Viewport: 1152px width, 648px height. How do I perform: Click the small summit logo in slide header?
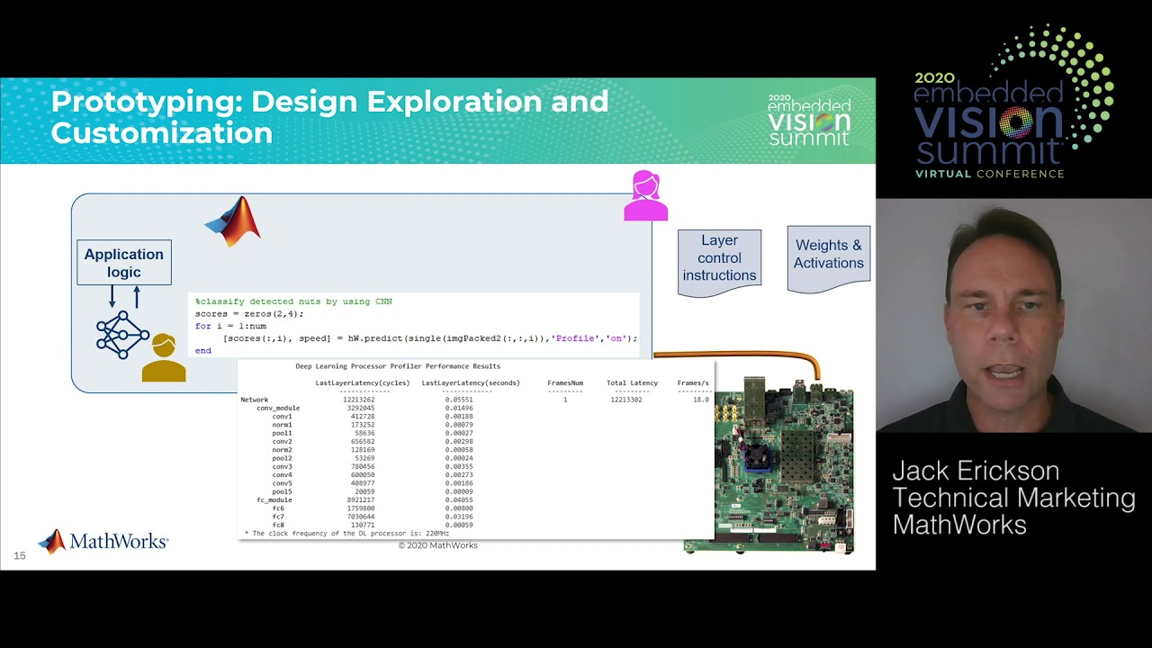pyautogui.click(x=808, y=121)
